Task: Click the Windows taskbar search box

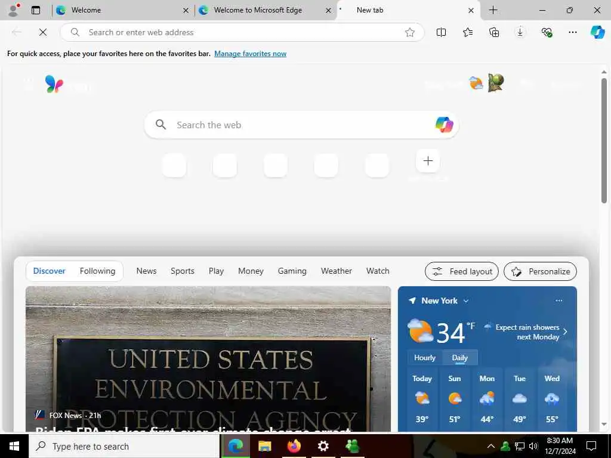Action: [124, 446]
